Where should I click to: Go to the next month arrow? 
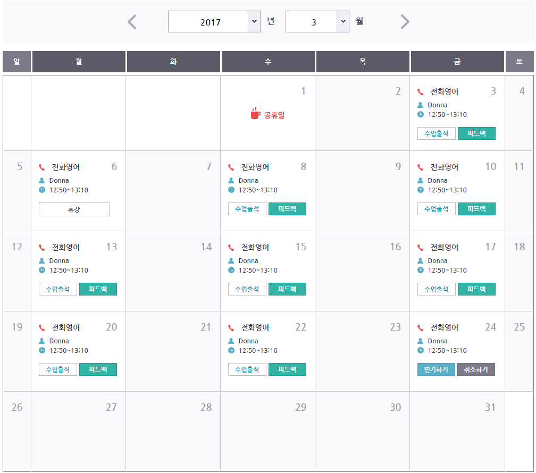pos(405,22)
